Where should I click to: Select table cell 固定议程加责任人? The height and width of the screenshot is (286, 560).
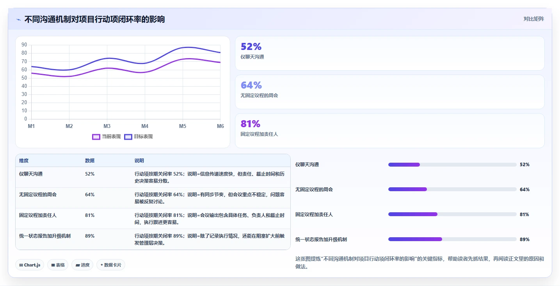click(x=38, y=215)
